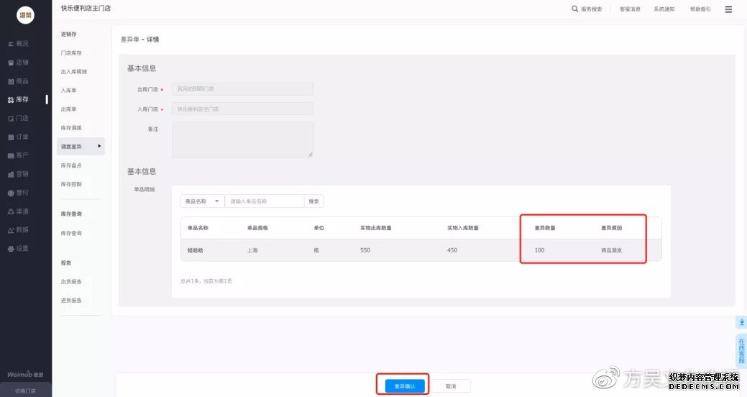
Task: Open 出入库明细 in the submenu
Action: tap(74, 71)
